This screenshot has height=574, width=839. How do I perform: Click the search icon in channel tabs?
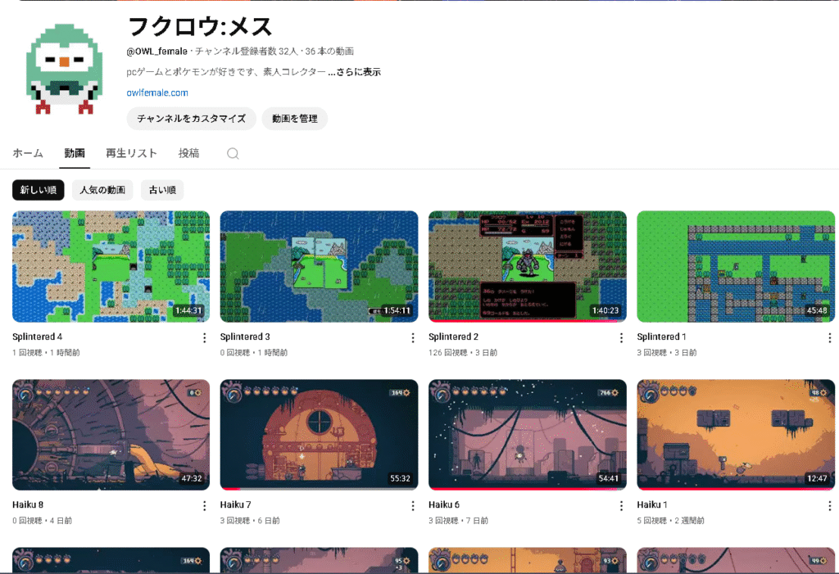tap(233, 154)
